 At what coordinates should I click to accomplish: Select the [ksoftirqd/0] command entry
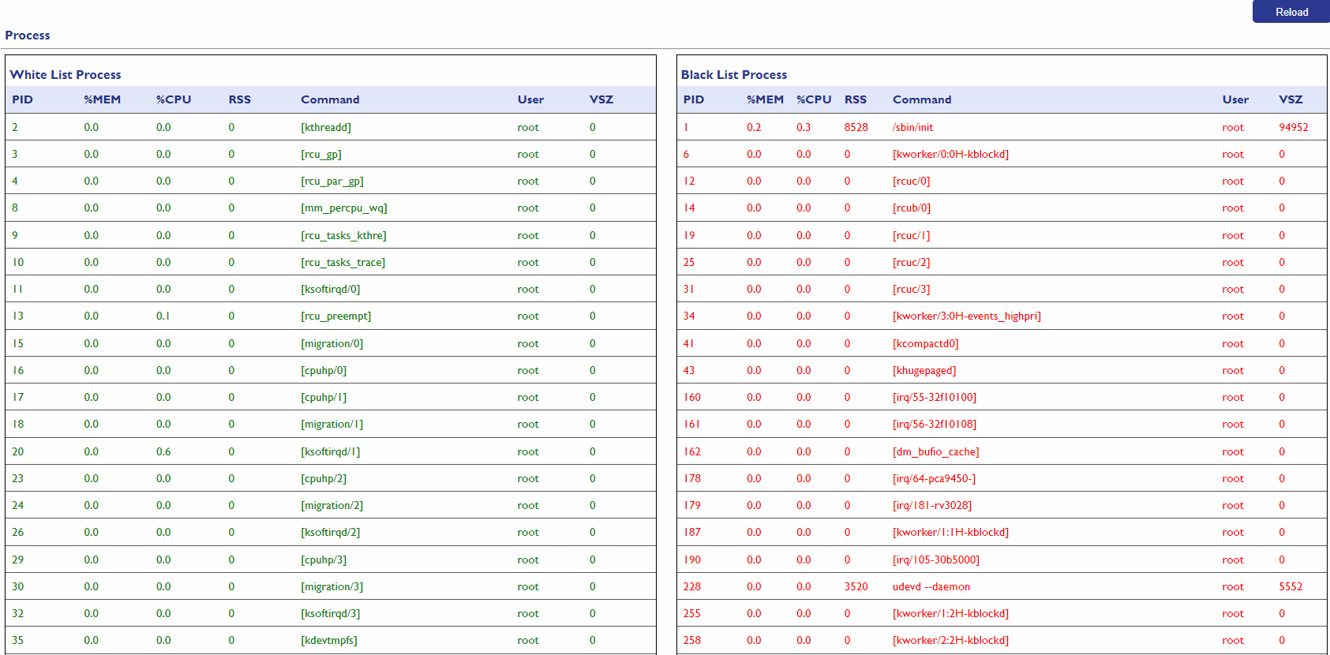[331, 290]
